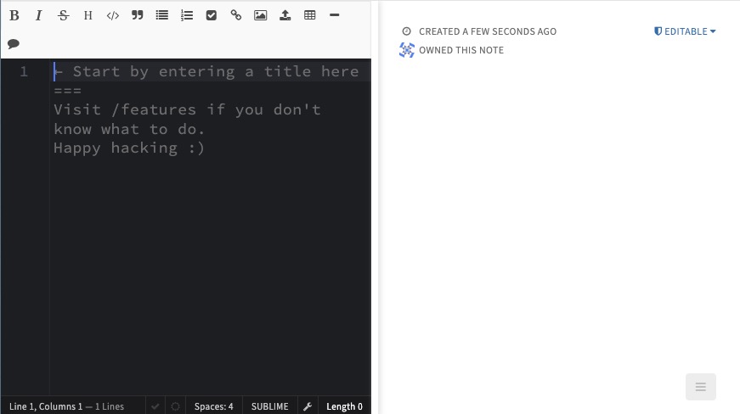
Task: Open editor preferences wrench icon
Action: coord(308,406)
